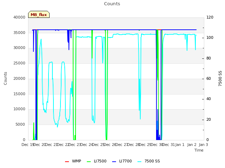
Task: Click the 20000 left axis tick label
Action: click(x=19, y=79)
